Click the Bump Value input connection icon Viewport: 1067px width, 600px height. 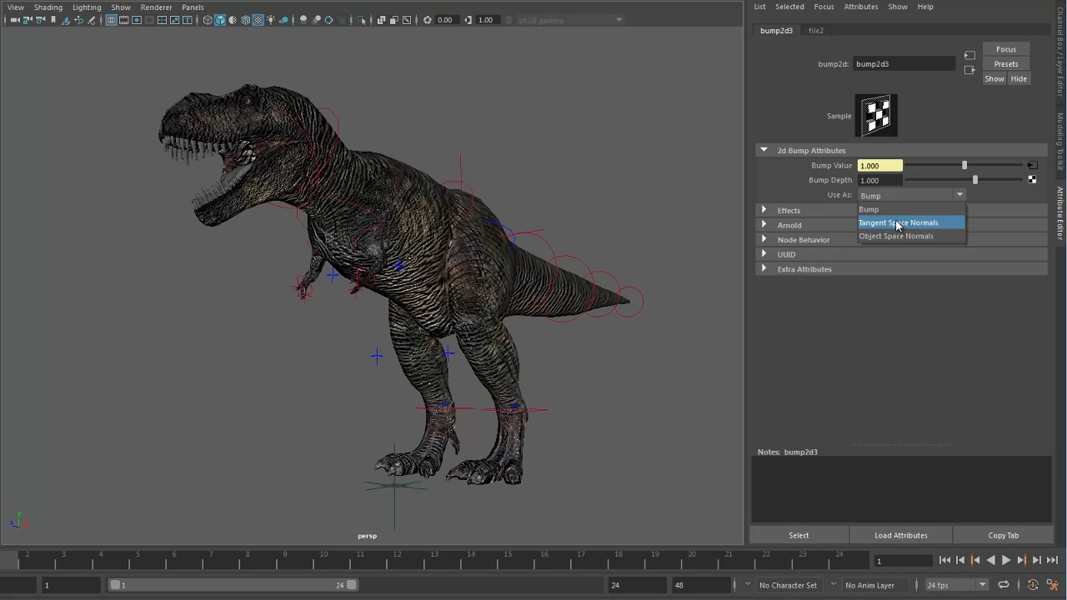pos(1032,166)
